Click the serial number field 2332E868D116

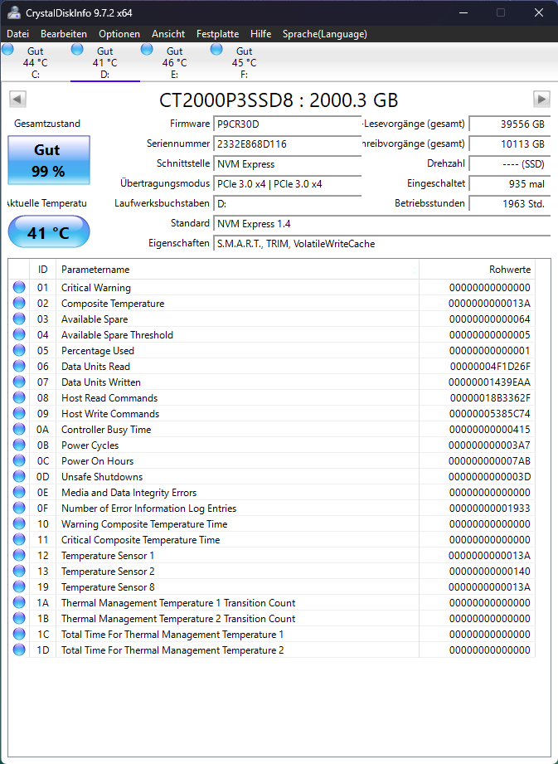[287, 144]
